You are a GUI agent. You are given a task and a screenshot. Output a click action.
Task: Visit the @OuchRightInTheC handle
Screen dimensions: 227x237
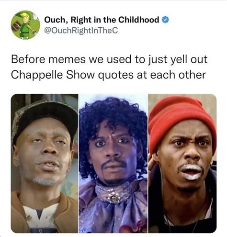point(81,31)
